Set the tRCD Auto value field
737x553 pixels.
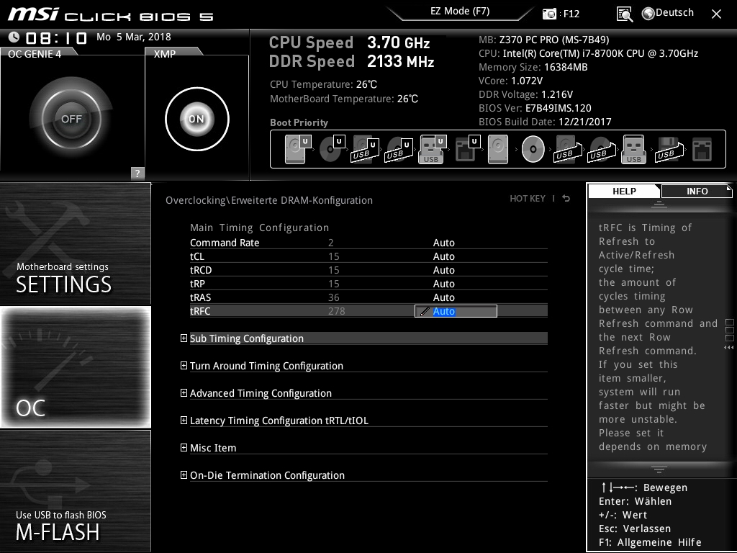click(443, 270)
